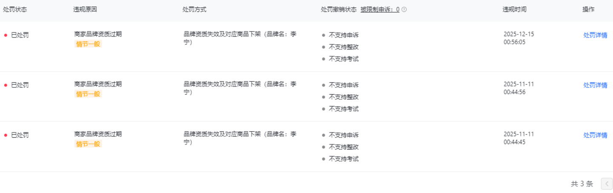
Task: Click the 共 3 条 total count
Action: point(581,184)
